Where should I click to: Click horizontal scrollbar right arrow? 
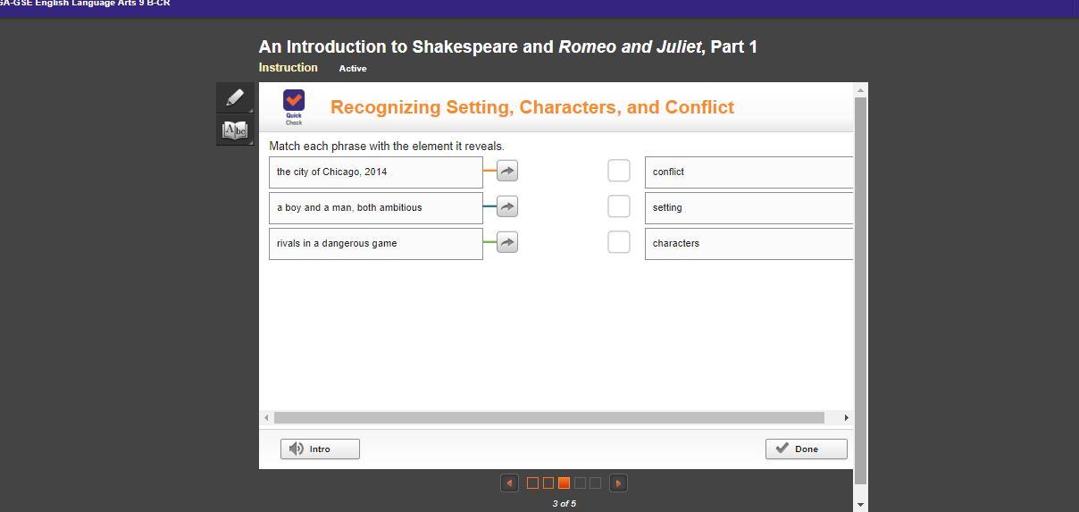(x=846, y=417)
